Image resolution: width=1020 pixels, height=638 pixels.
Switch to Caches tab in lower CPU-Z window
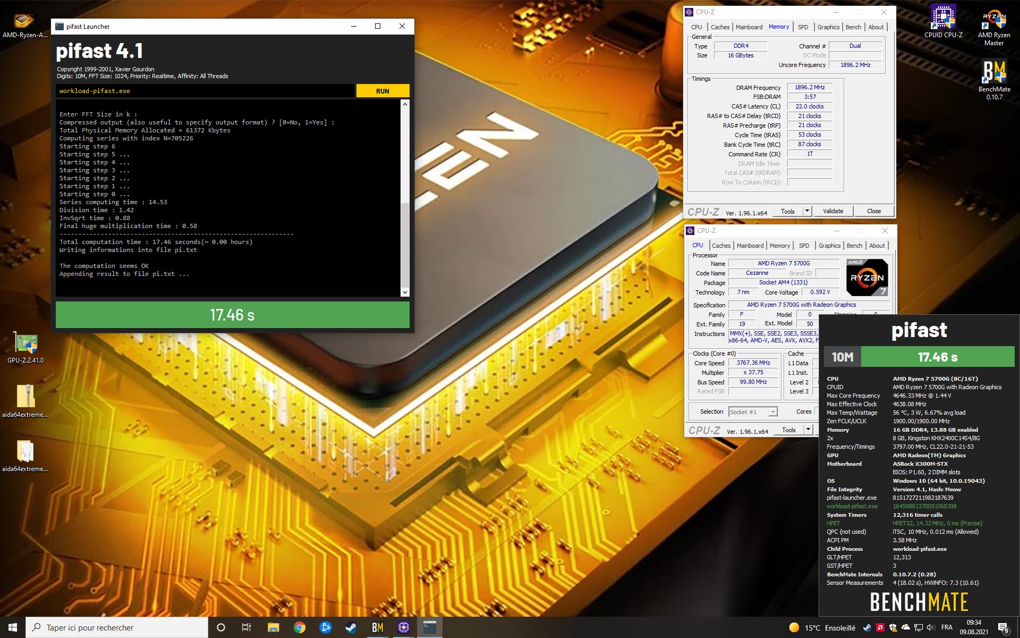tap(721, 246)
